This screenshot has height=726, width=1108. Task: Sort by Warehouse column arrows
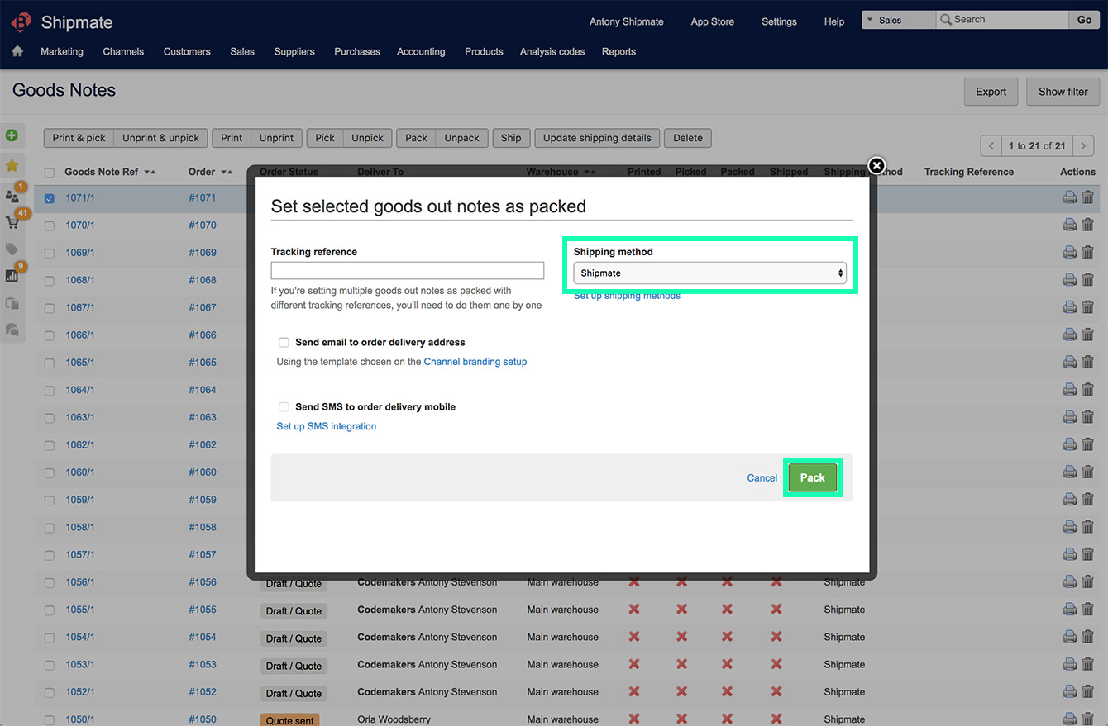(x=590, y=173)
